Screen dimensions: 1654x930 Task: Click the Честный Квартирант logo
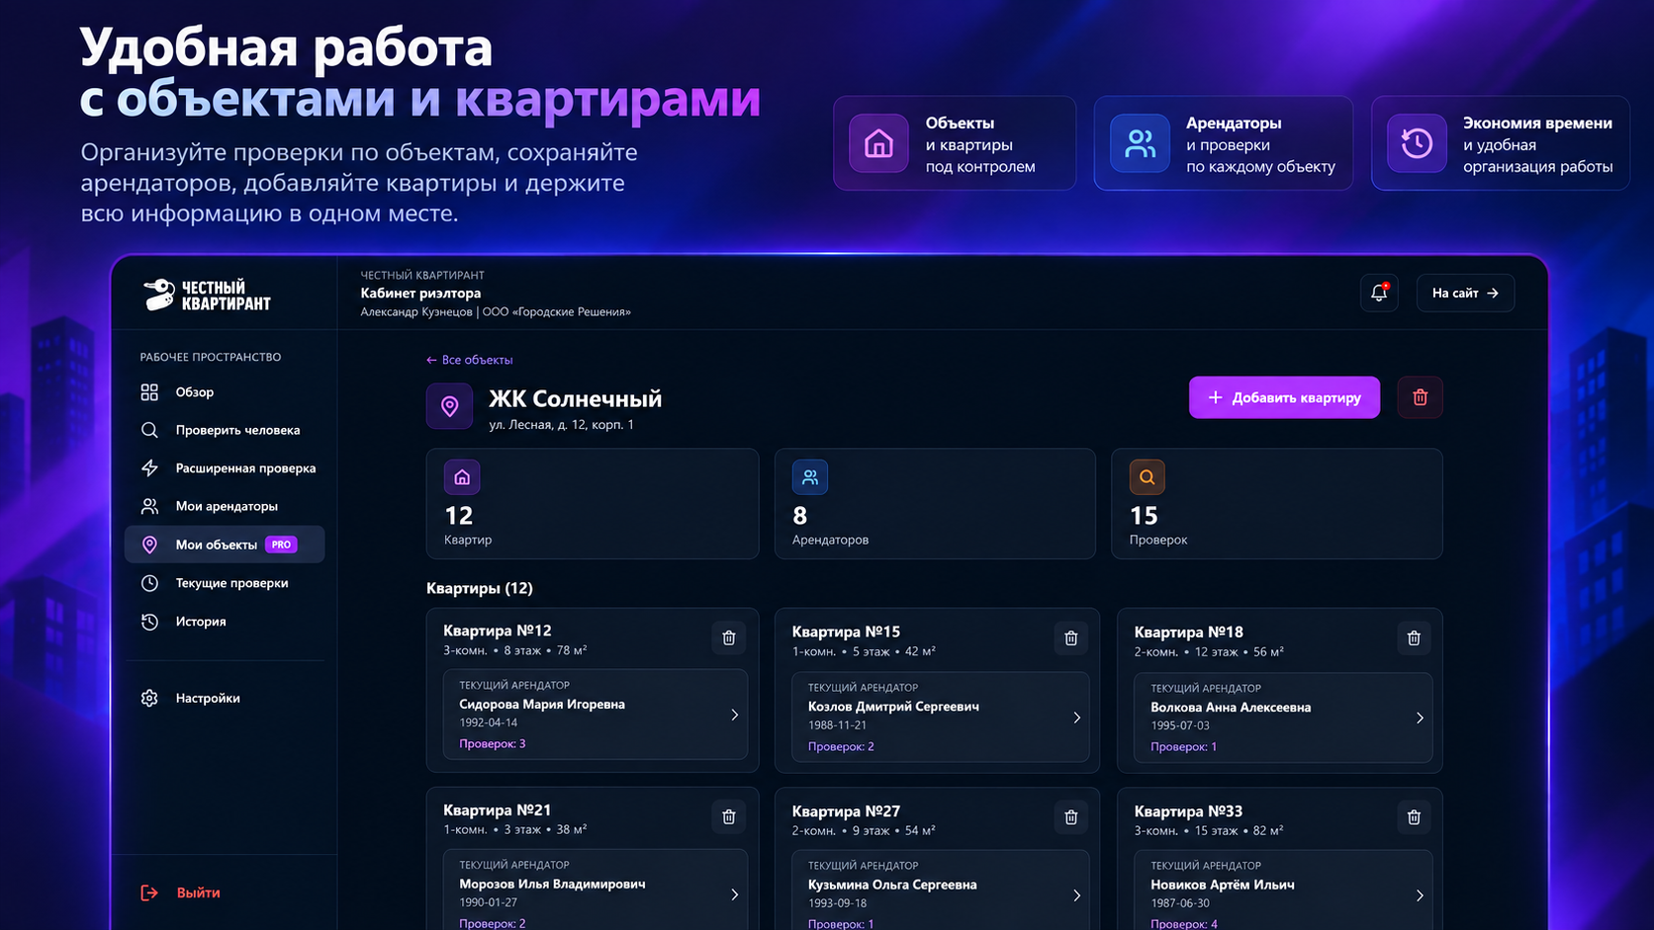pos(206,295)
